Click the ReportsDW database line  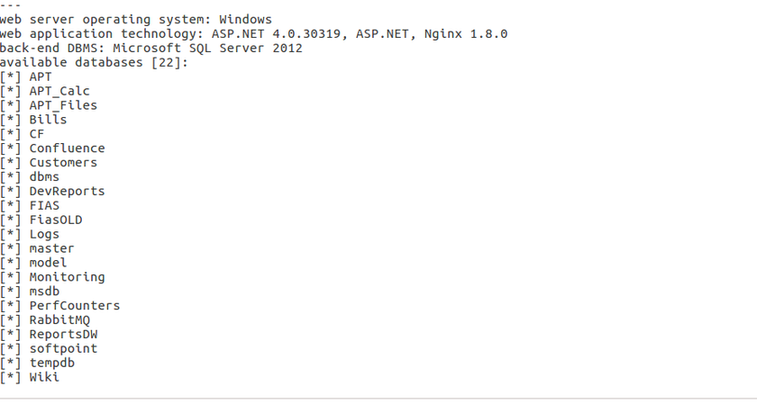click(x=63, y=334)
